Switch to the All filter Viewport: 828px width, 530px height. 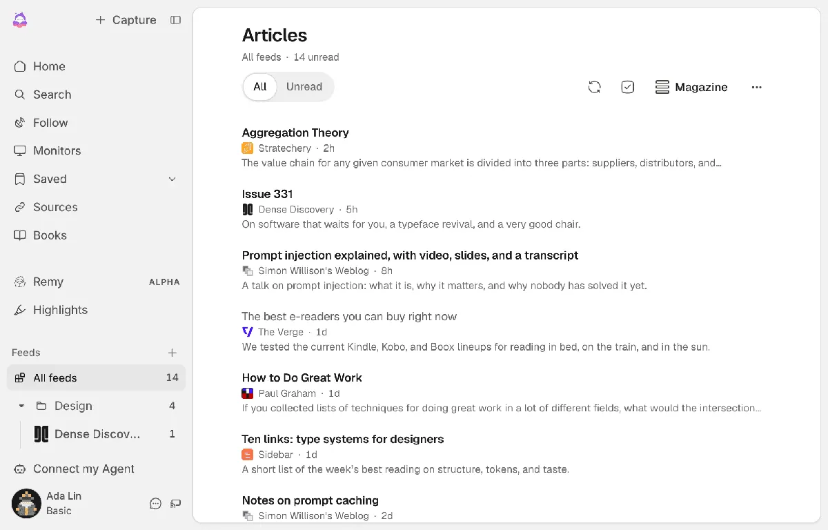(x=260, y=87)
